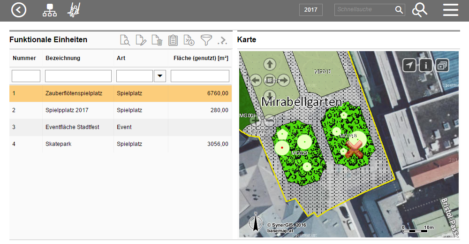Delete selected unit with document trash icon
Image resolution: width=469 pixels, height=244 pixels.
157,40
